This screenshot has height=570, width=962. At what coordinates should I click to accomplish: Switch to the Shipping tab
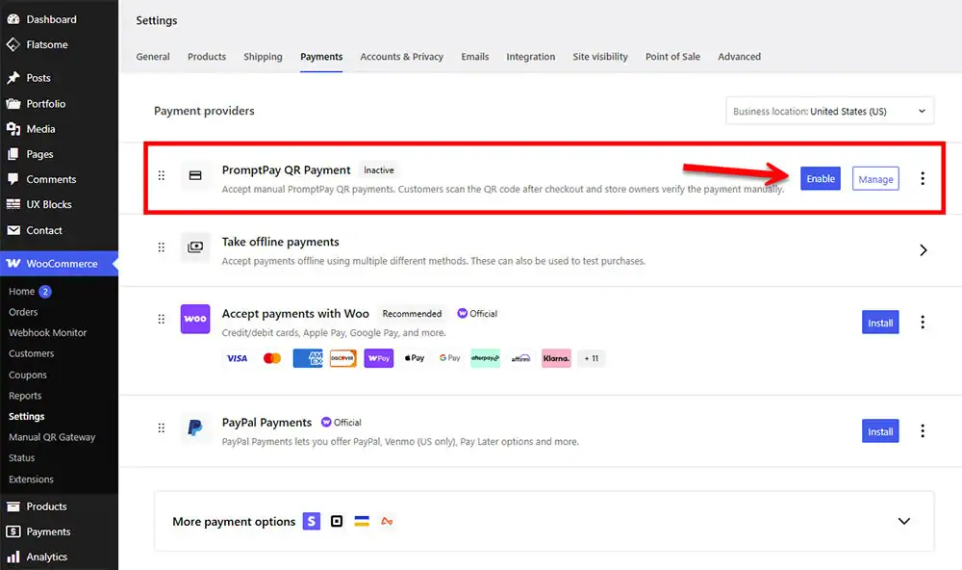coord(263,57)
